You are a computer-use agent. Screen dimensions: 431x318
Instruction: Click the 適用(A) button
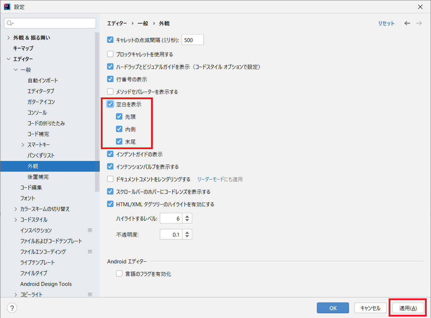[408, 308]
